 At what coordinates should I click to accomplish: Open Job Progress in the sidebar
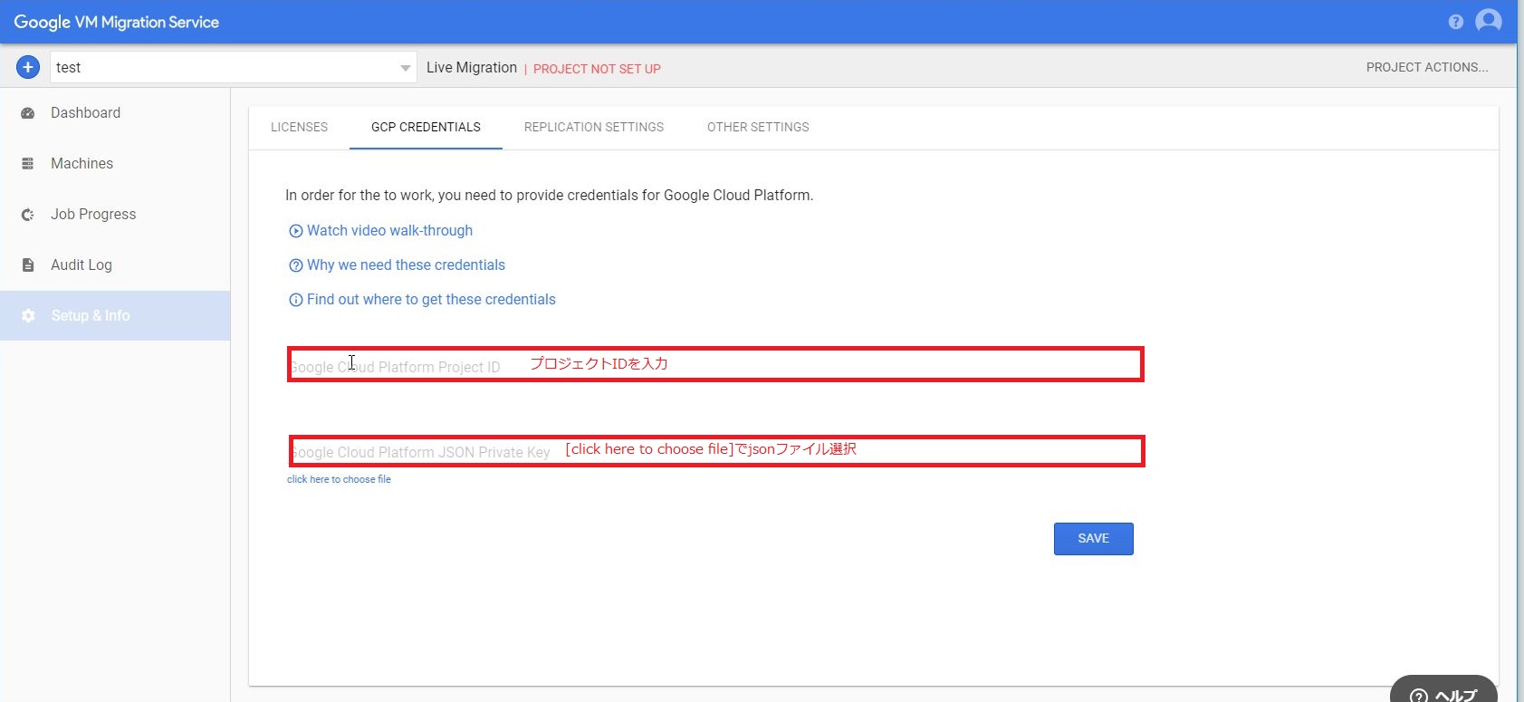[x=115, y=215]
